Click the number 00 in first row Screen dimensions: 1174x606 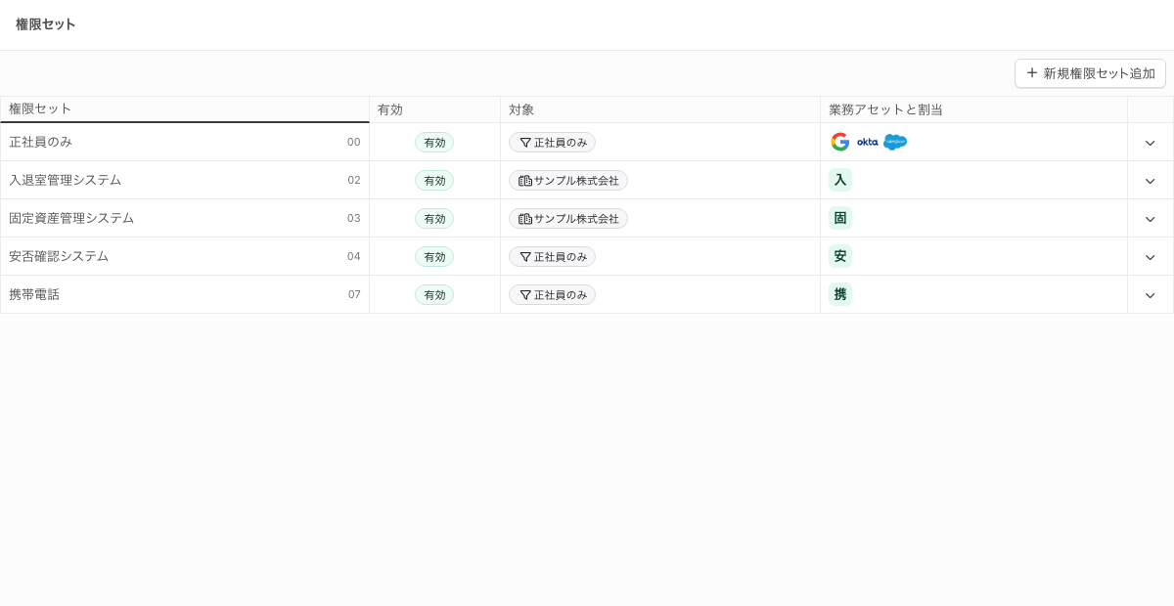click(354, 142)
